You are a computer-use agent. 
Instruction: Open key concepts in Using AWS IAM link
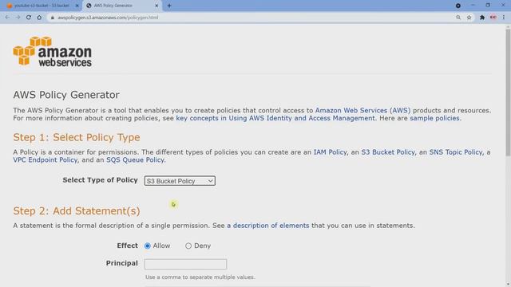pos(275,118)
